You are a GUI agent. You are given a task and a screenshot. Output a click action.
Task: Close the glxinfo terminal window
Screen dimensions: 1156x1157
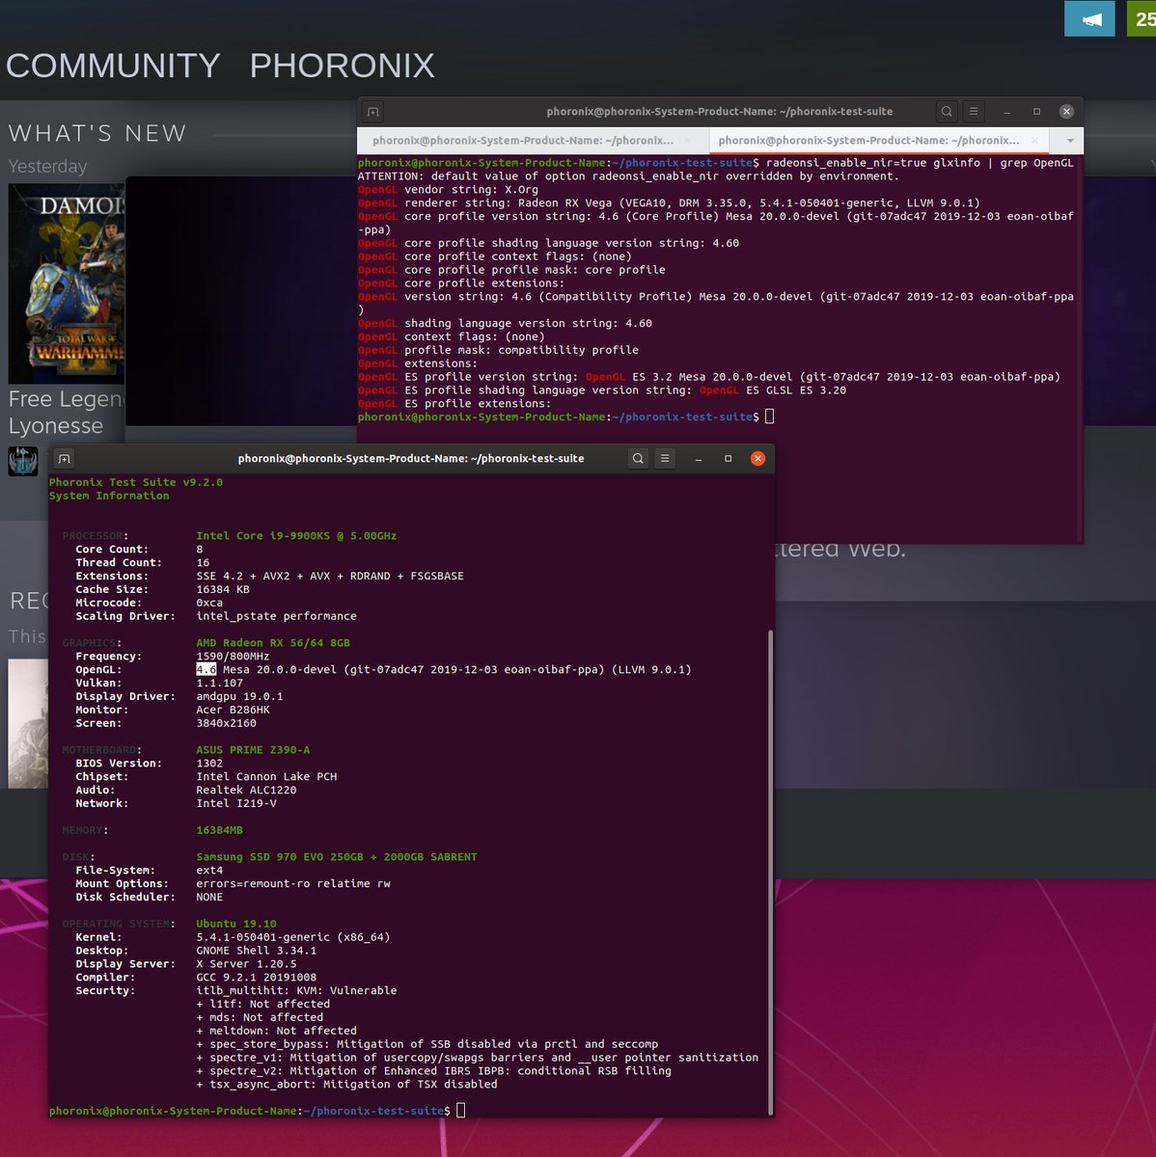(1066, 112)
